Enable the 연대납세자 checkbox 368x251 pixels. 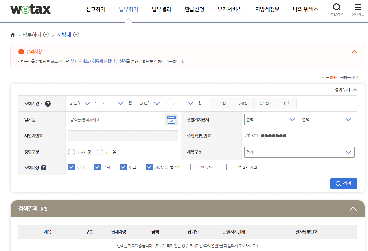(x=193, y=167)
